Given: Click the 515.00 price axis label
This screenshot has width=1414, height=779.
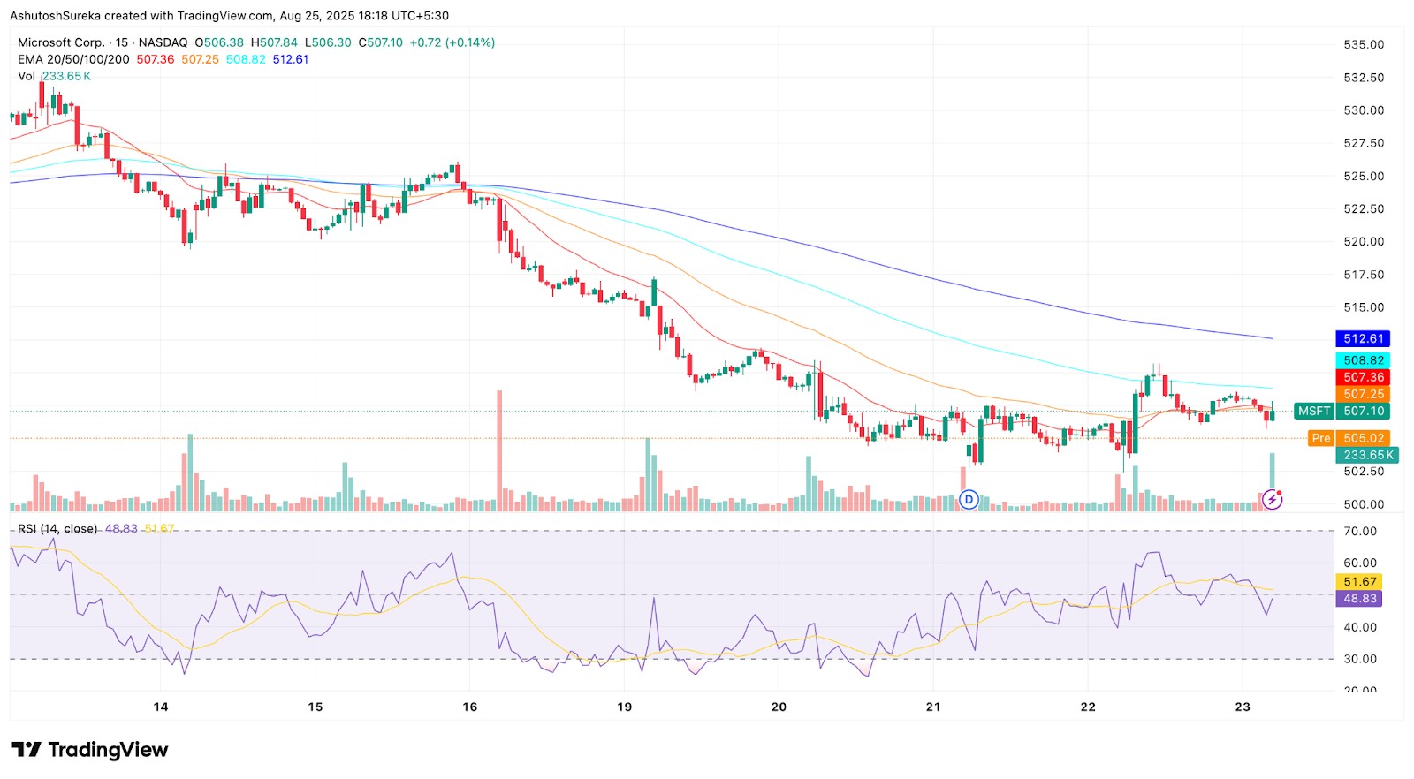Looking at the screenshot, I should pyautogui.click(x=1364, y=307).
